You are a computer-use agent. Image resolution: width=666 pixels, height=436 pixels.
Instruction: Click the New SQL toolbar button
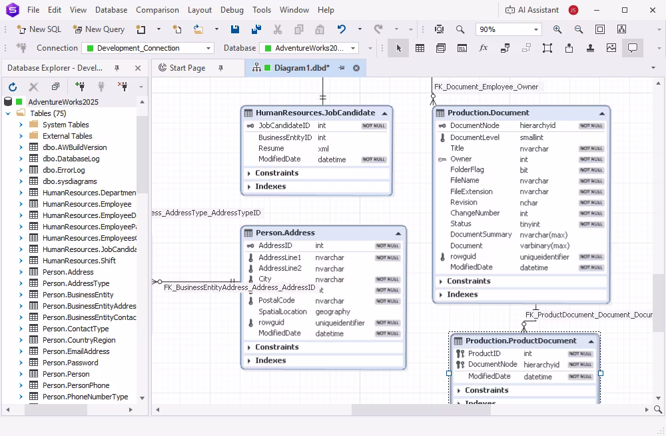coord(39,29)
